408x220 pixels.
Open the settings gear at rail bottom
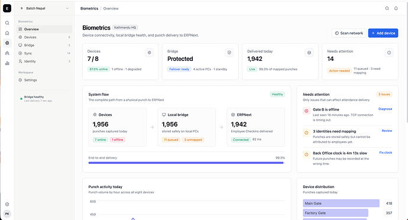pos(7,204)
